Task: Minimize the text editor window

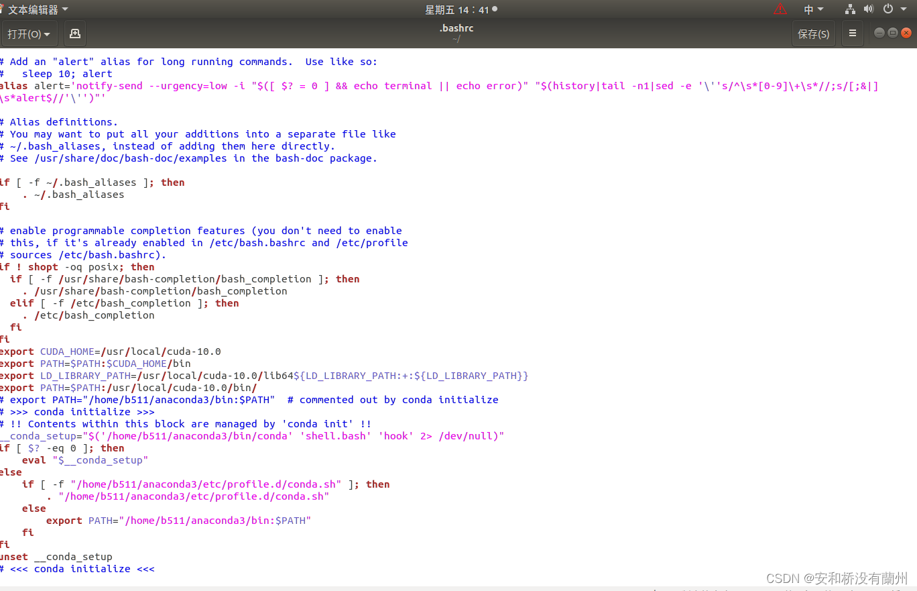Action: (879, 33)
